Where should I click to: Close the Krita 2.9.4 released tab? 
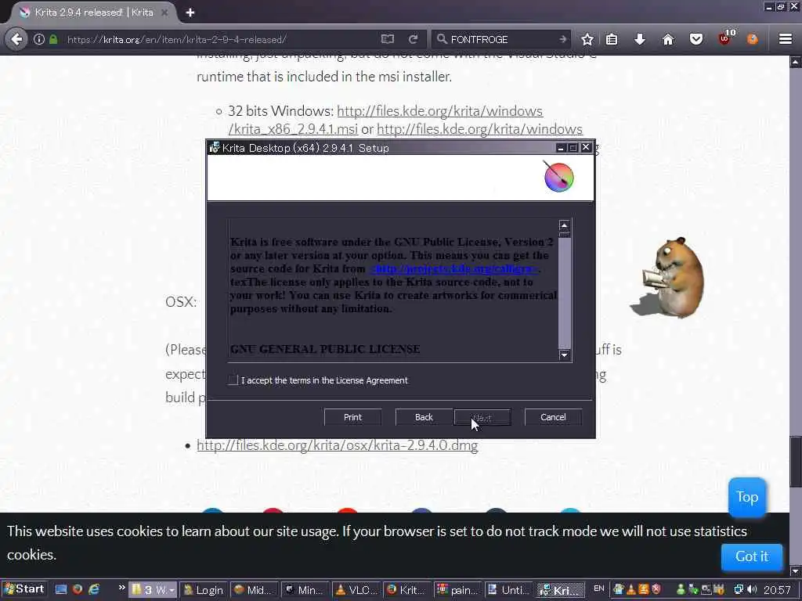(164, 13)
